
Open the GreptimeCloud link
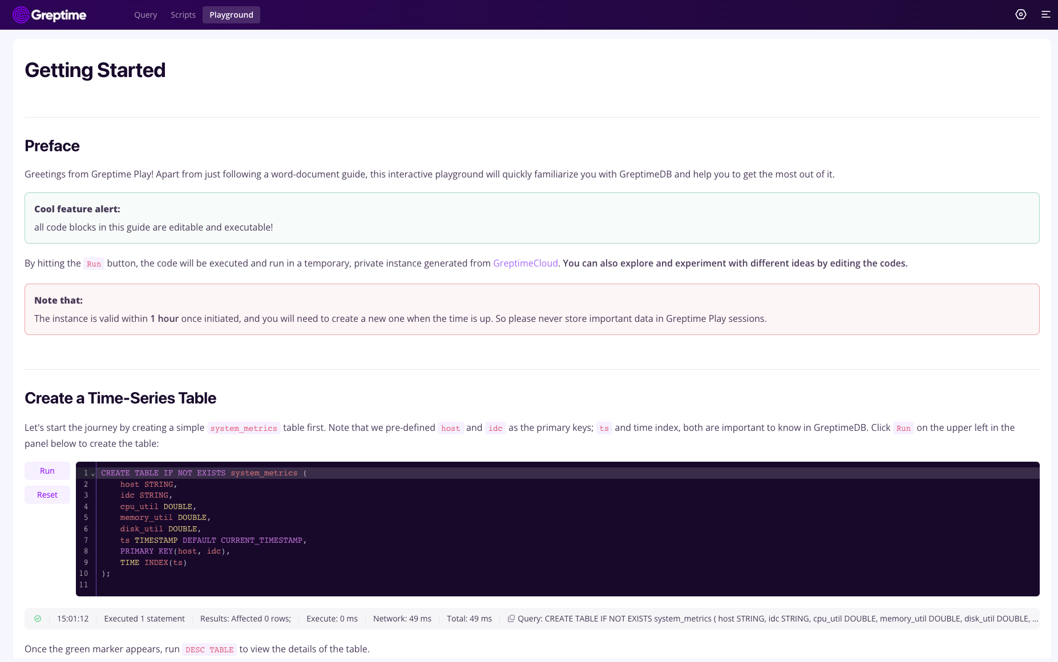[525, 263]
